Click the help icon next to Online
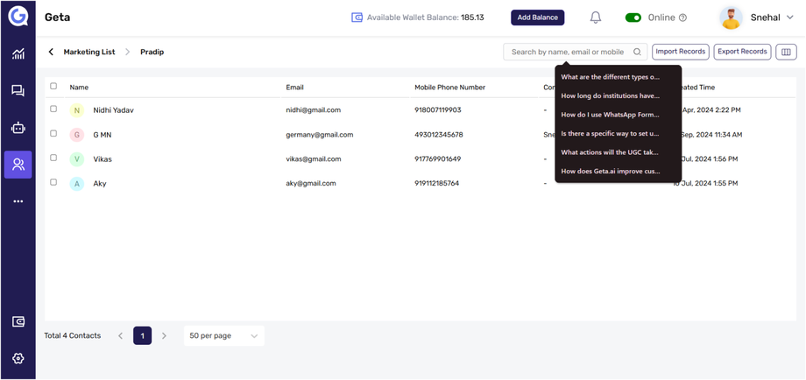Viewport: 806px width, 380px height. [682, 18]
